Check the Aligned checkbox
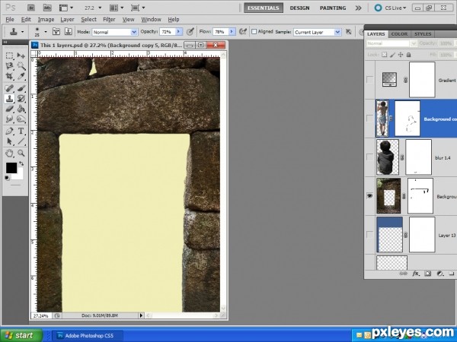The width and height of the screenshot is (457, 342). point(254,32)
